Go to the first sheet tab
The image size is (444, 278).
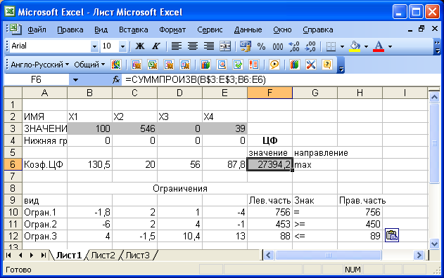pos(8,256)
